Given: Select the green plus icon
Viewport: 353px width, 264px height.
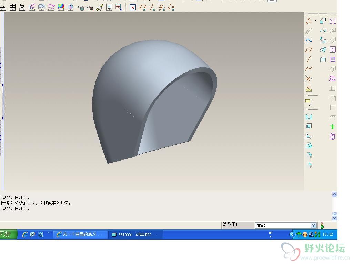Looking at the screenshot, I should pyautogui.click(x=332, y=127).
